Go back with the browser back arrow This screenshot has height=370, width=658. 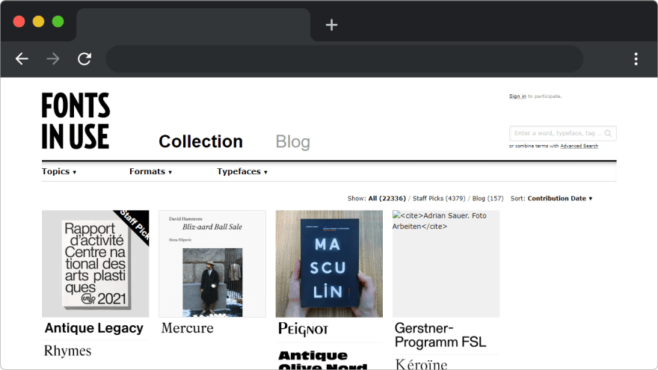click(22, 59)
